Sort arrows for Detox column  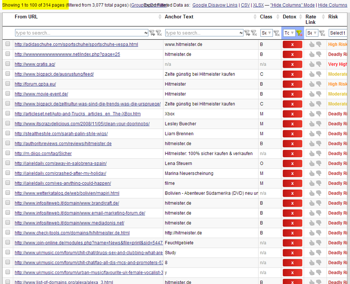[300, 17]
